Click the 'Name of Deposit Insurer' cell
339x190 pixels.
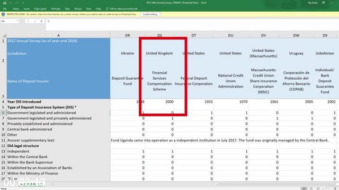click(58, 81)
